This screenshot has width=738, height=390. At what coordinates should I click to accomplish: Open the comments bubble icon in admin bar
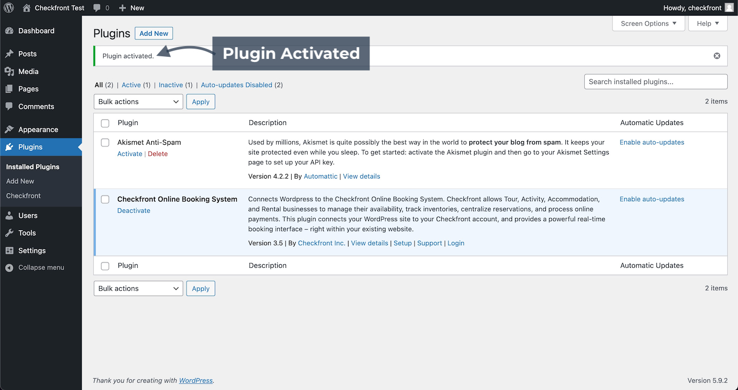pos(97,8)
